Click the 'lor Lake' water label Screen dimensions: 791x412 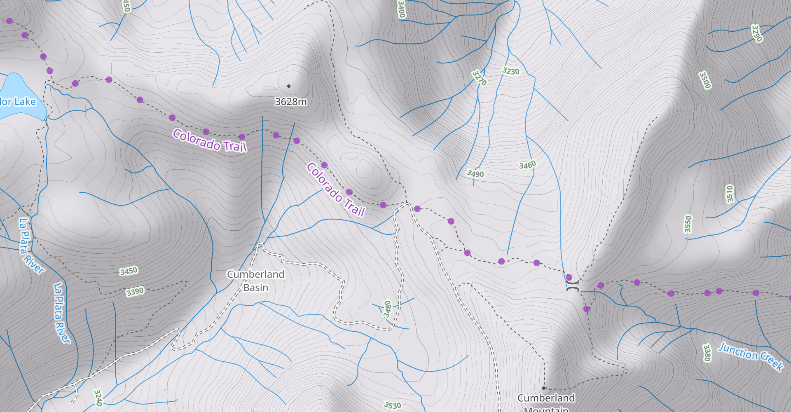18,102
